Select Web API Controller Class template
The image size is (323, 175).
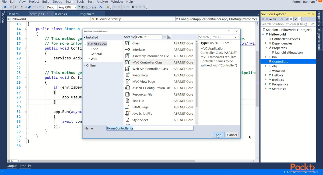pyautogui.click(x=160, y=69)
